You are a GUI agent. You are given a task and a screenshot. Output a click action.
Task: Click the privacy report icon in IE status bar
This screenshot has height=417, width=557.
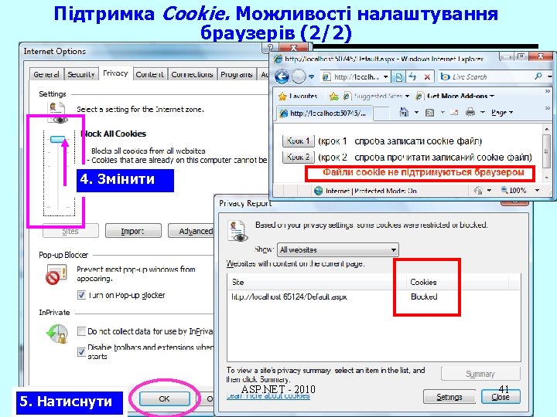(x=478, y=191)
